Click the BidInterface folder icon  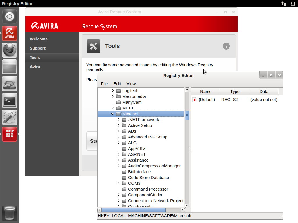(x=124, y=172)
